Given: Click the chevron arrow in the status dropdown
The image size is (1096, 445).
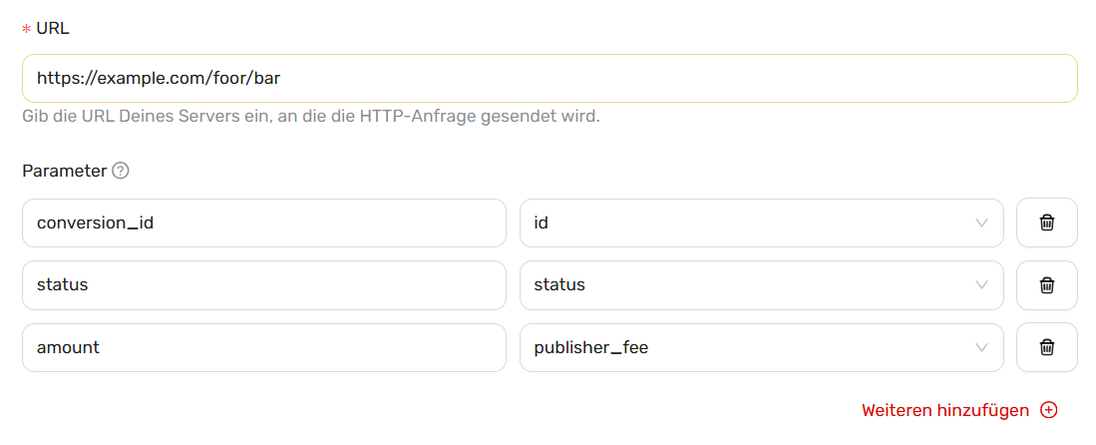Looking at the screenshot, I should [981, 284].
